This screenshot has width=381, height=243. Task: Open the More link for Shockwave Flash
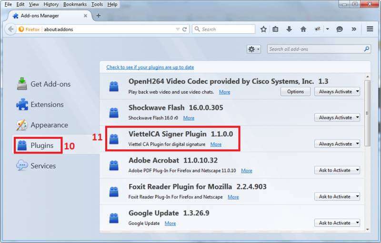[189, 118]
